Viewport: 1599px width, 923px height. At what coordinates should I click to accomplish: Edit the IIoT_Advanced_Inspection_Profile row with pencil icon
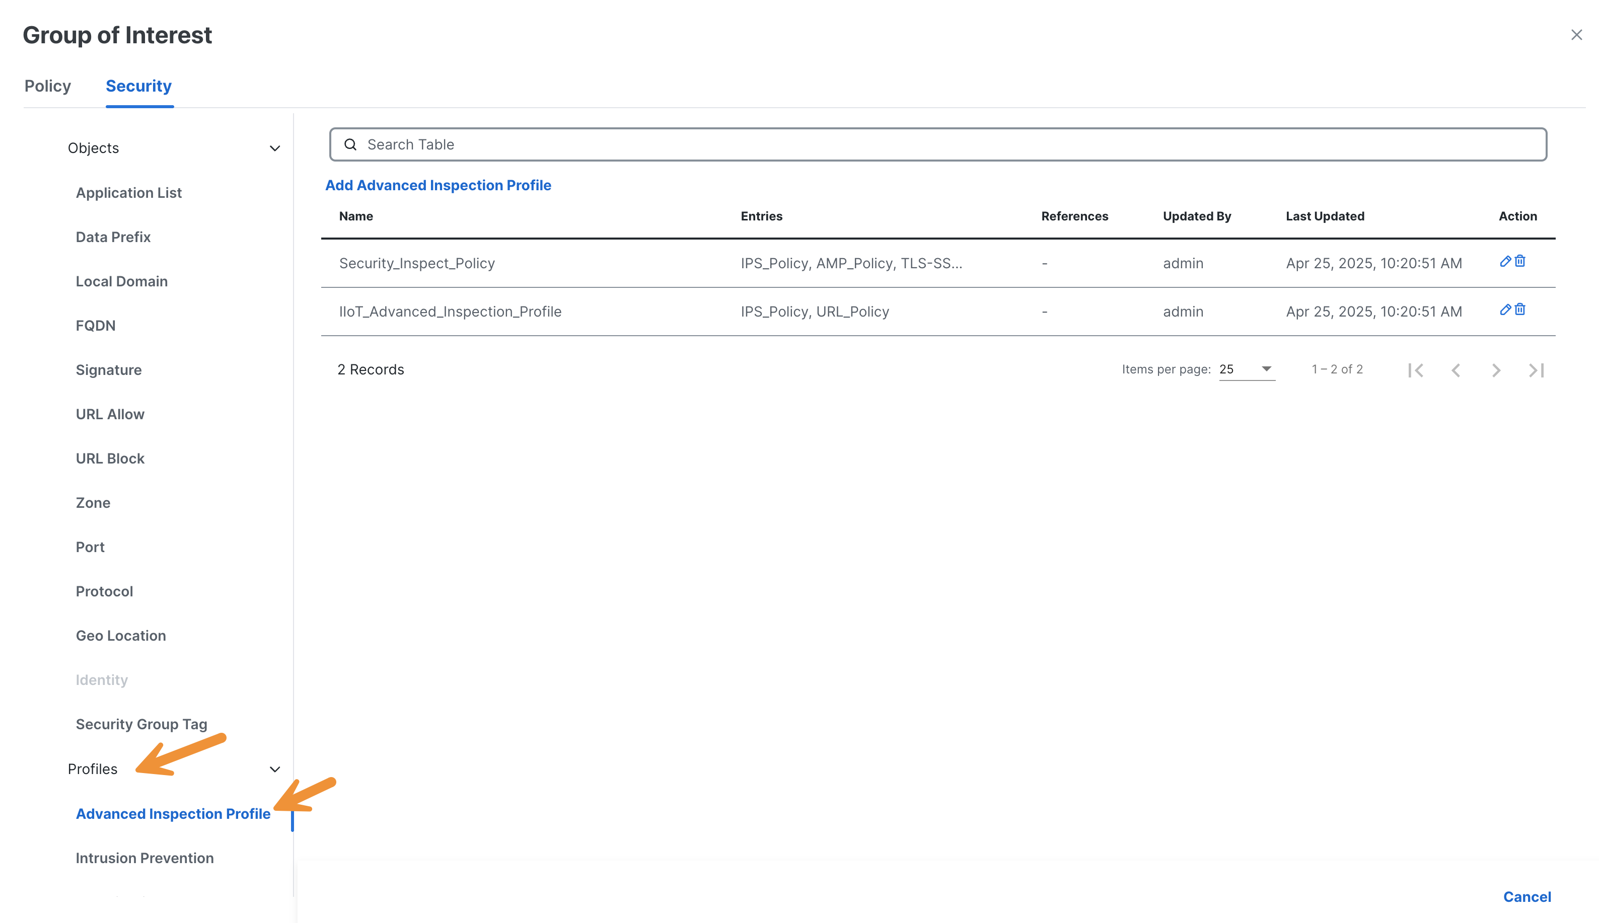(x=1504, y=310)
